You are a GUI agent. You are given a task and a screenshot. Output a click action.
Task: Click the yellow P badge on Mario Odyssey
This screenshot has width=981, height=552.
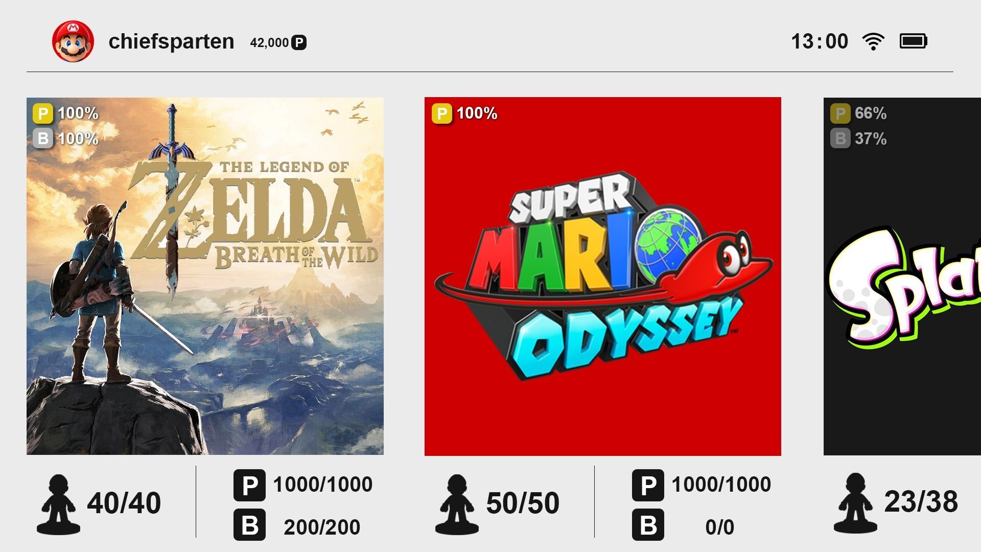[x=441, y=113]
